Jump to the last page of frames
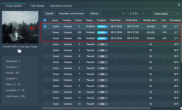 (x=143, y=14)
